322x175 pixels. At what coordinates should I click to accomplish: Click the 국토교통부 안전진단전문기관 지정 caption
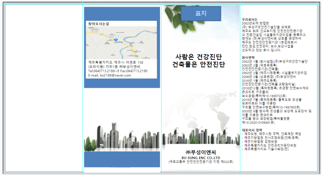pyautogui.click(x=201, y=161)
